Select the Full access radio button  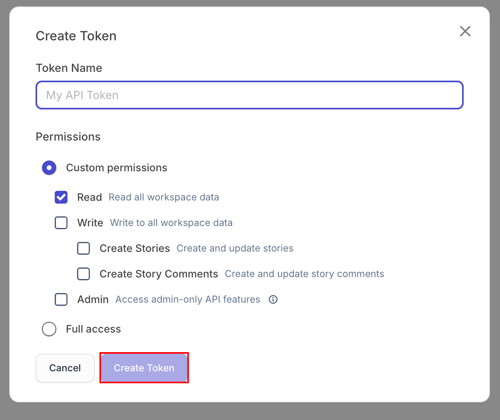49,329
